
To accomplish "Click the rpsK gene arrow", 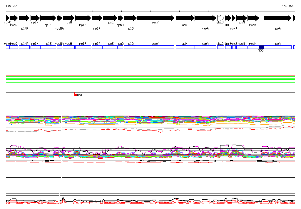I will pos(253,18).
